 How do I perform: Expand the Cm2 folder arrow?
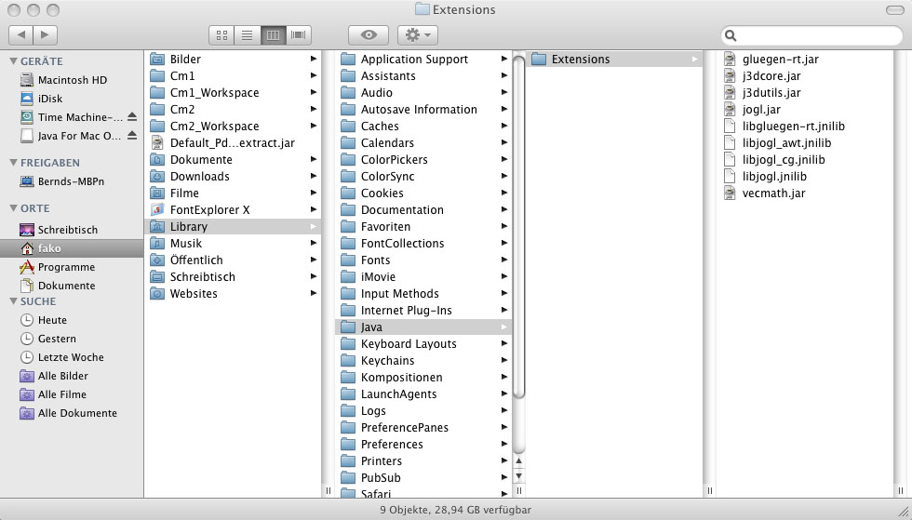314,110
